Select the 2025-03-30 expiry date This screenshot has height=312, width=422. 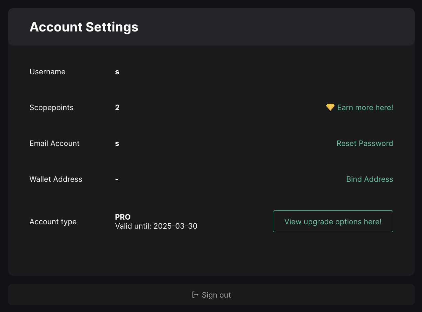(175, 226)
